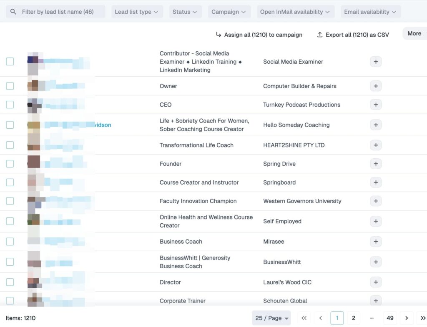Screen dimensions: 427x327
Task: Open avatar thumbnail in Spring Drive row
Action: 34,162
